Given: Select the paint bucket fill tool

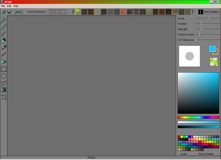Looking at the screenshot, I should pyautogui.click(x=4, y=62).
